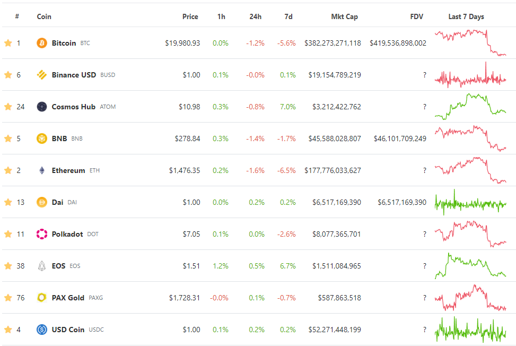Click the Ethereum diamond logo icon

[x=42, y=170]
